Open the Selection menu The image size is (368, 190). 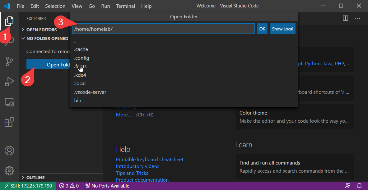(x=55, y=6)
